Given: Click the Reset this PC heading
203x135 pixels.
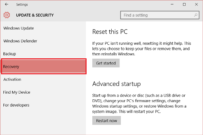Looking at the screenshot, I should coord(110,32).
